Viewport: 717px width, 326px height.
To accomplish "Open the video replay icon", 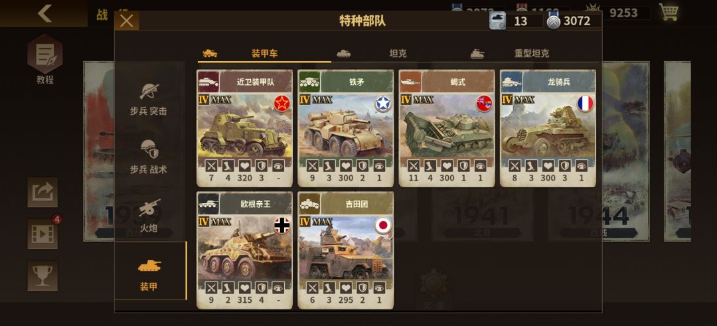I will (42, 234).
